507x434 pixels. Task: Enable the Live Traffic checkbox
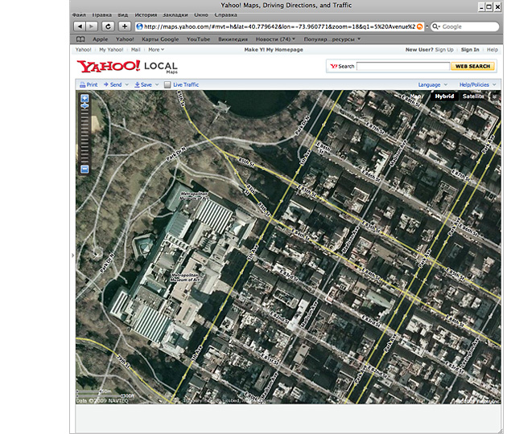point(167,84)
